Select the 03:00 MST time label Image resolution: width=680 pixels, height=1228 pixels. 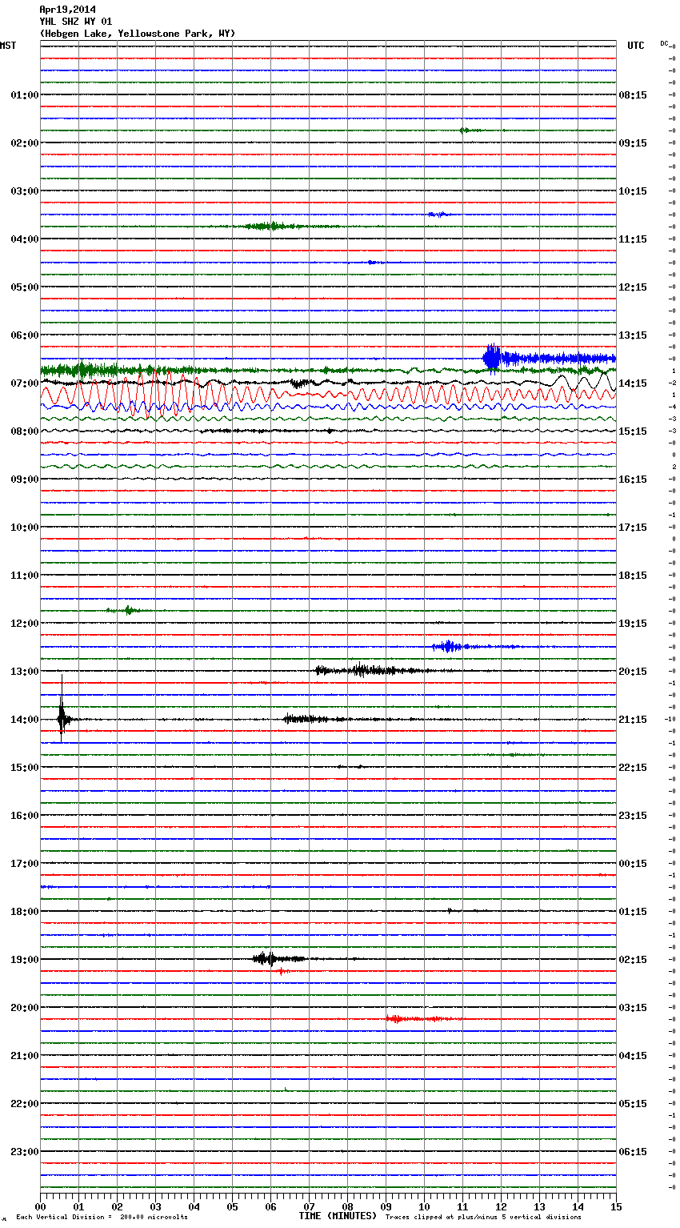click(24, 191)
